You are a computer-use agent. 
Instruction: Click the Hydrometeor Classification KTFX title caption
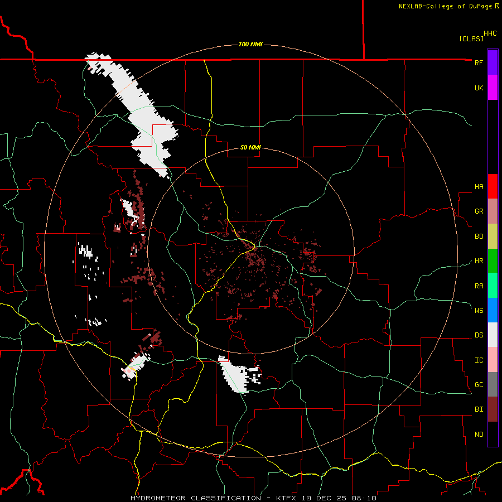(253, 498)
